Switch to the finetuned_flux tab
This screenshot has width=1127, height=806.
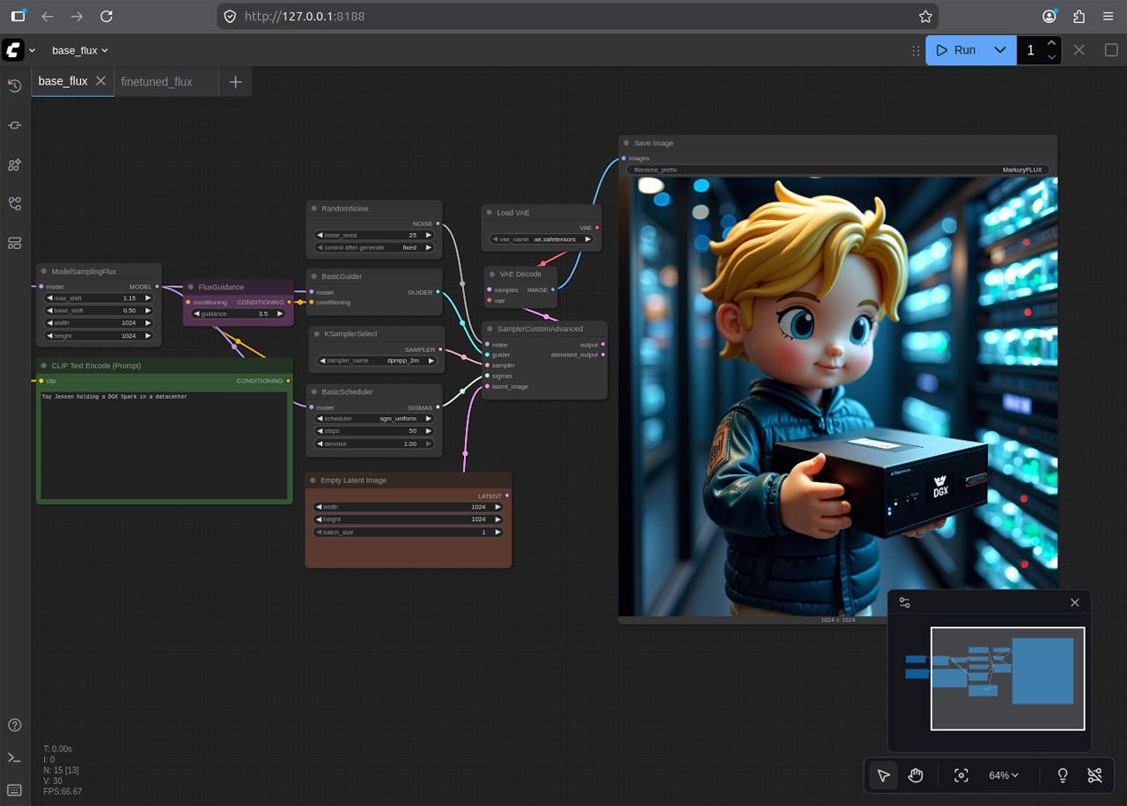pos(157,82)
